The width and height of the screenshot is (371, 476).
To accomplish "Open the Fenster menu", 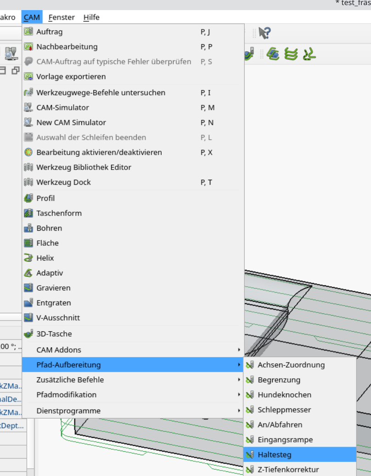I will tap(62, 17).
